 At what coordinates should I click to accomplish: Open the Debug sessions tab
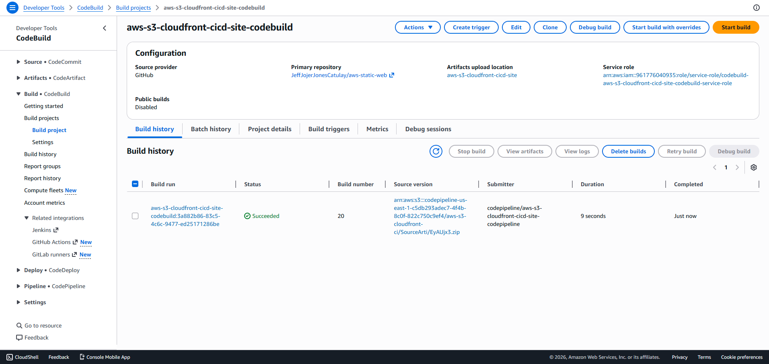tap(428, 129)
